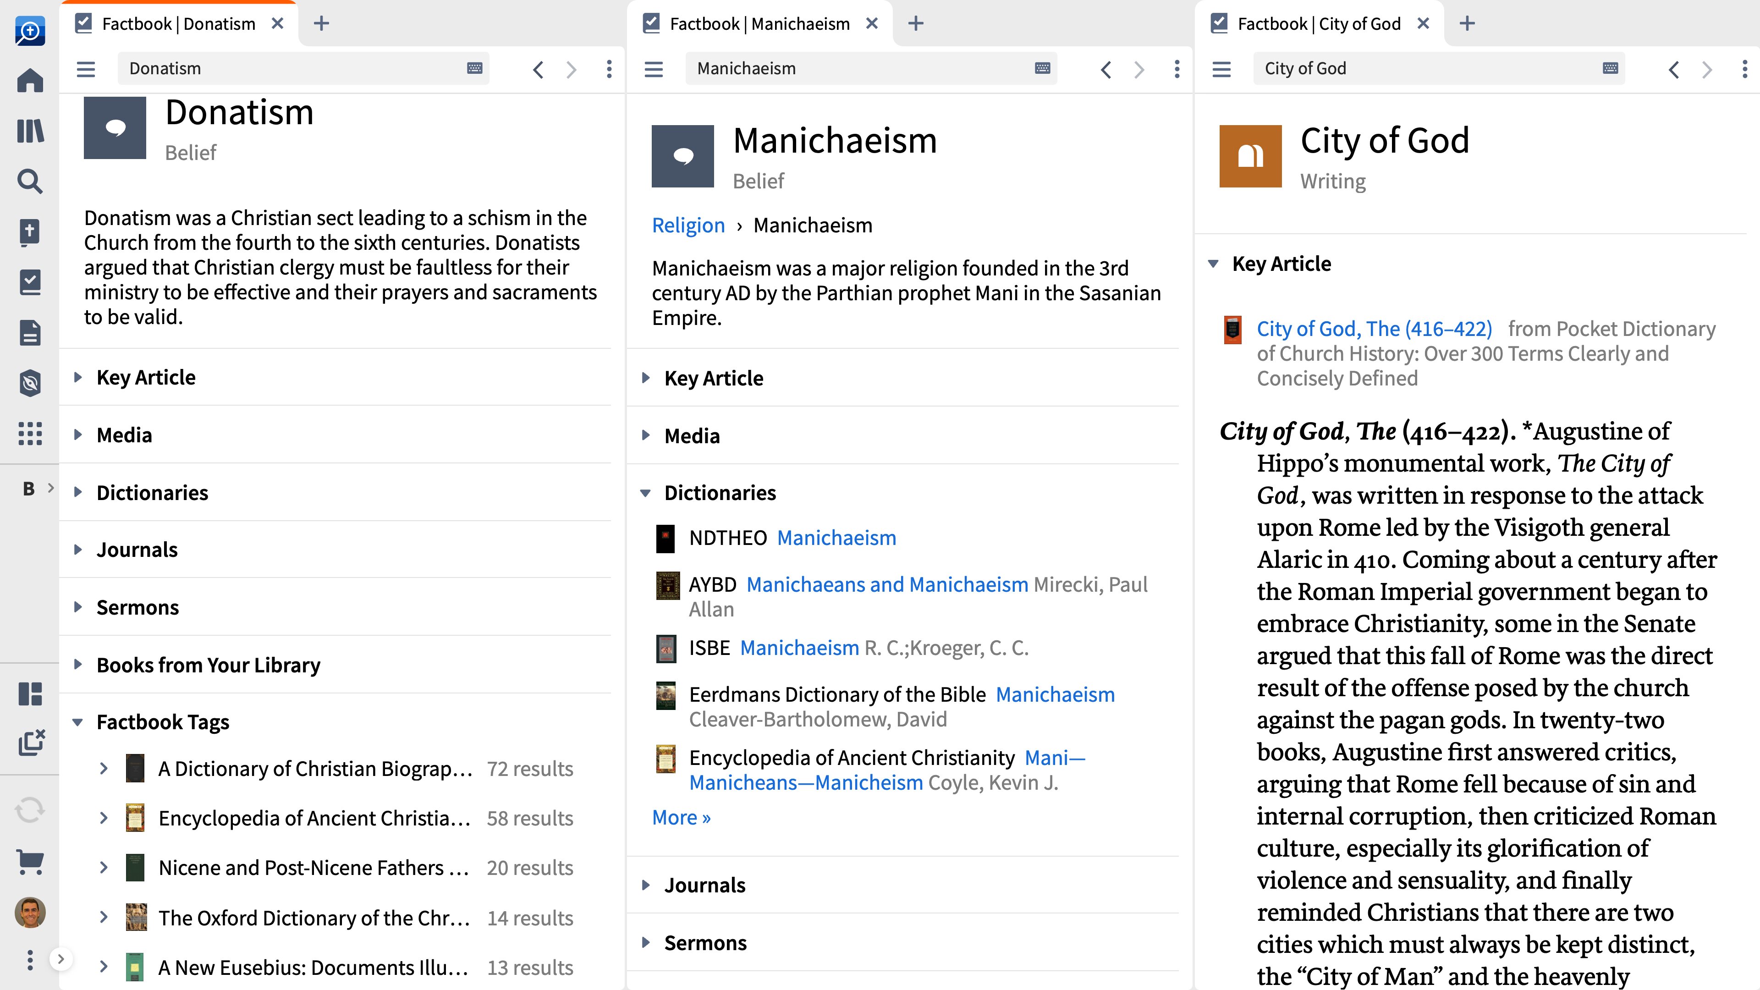1760x990 pixels.
Task: Open Manichaeans and Manichaeism AYBD link
Action: tap(887, 584)
